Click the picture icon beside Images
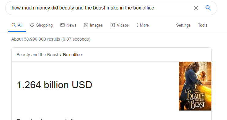This screenshot has width=227, height=120. [86, 25]
